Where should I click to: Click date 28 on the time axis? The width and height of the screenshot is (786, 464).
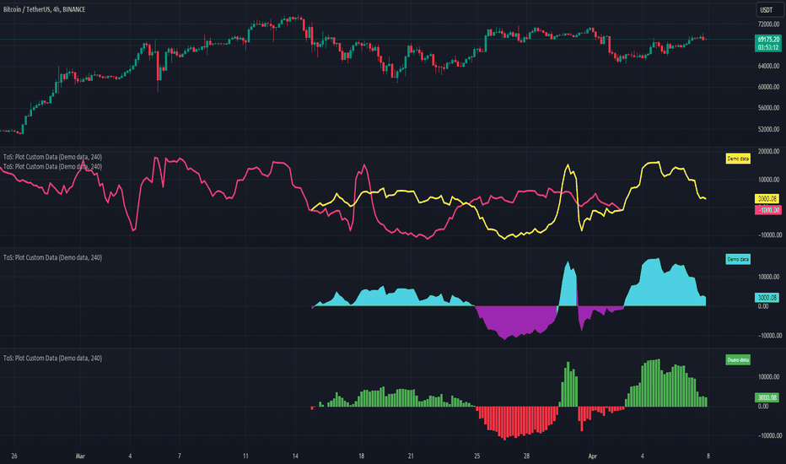(x=526, y=456)
